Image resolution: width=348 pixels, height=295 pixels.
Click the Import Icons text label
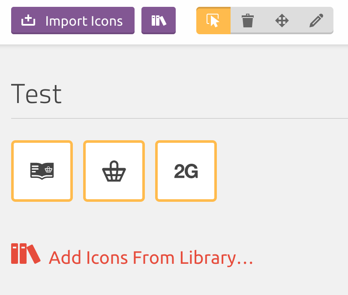84,21
